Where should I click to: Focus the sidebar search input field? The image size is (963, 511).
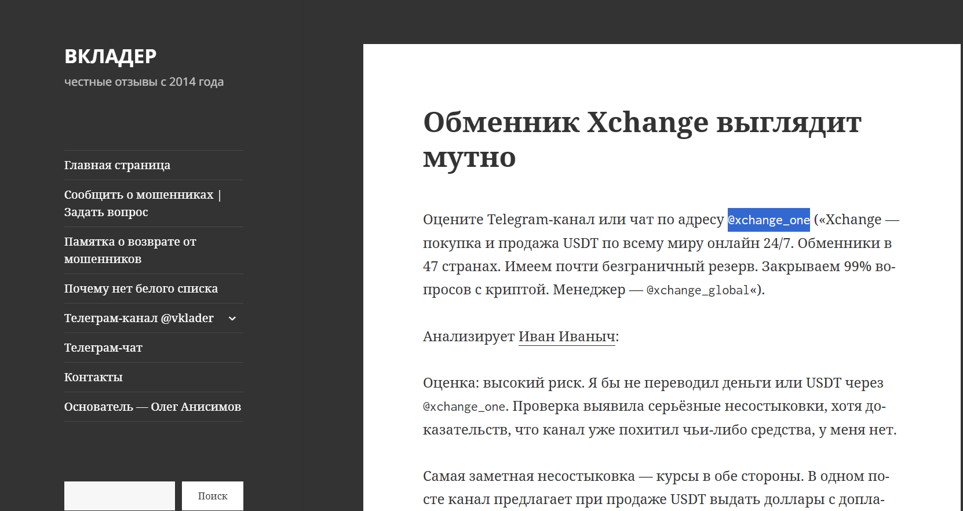119,496
